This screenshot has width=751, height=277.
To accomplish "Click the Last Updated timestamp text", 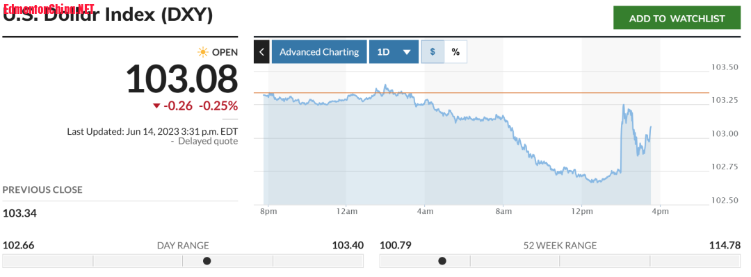I will click(x=152, y=132).
